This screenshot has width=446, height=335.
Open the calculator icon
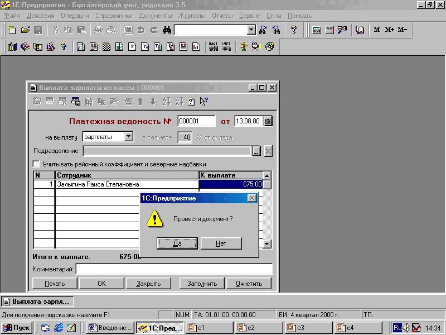tap(317, 30)
